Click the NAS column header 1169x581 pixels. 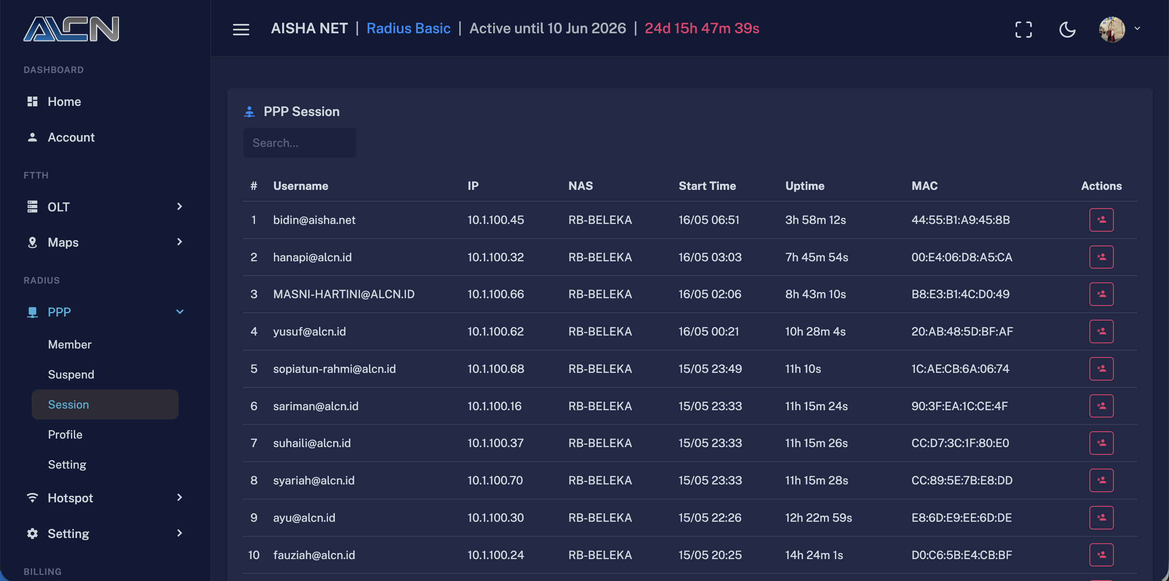(580, 186)
